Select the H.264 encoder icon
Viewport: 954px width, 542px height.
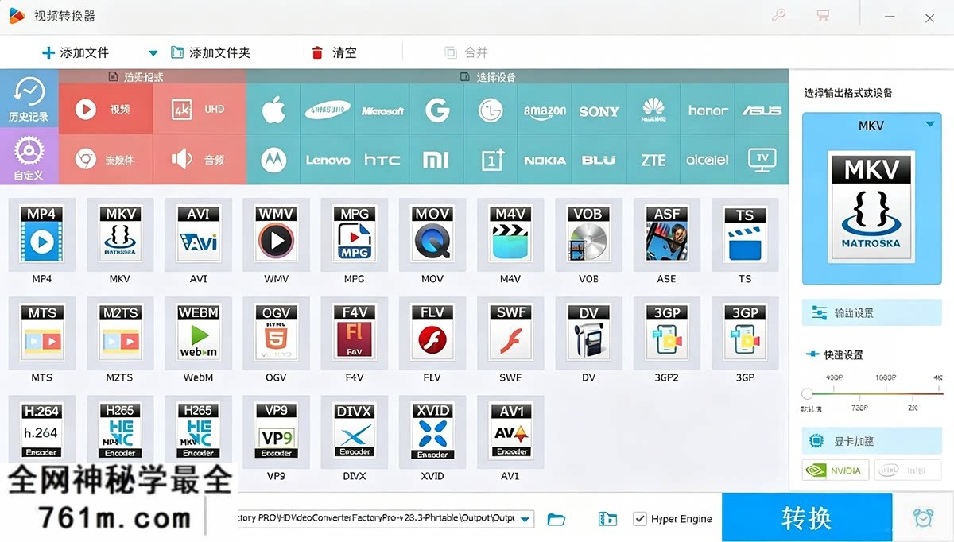(41, 430)
